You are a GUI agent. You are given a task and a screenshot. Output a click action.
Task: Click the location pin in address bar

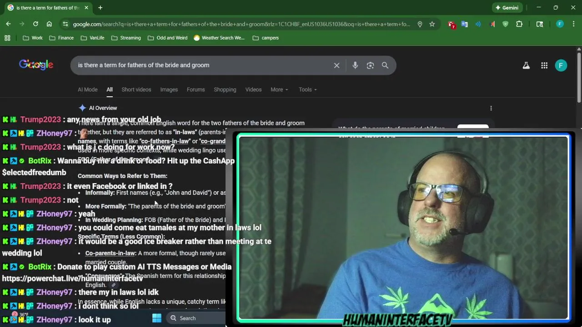pyautogui.click(x=420, y=24)
